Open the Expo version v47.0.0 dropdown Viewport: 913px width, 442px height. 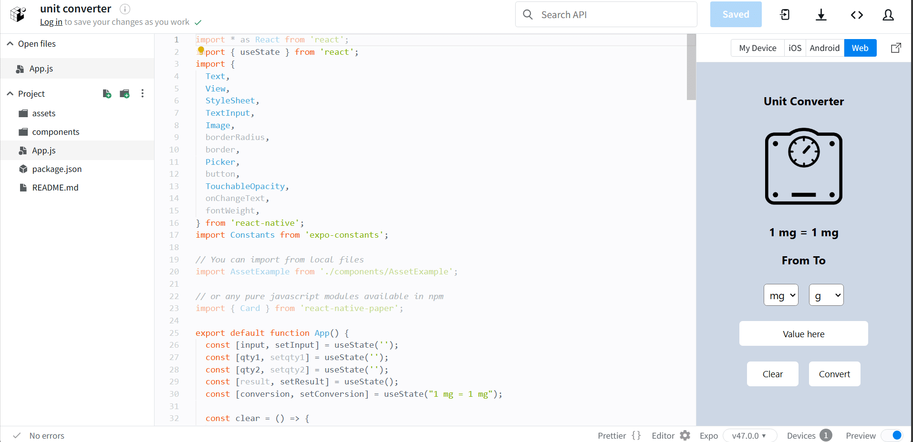coord(749,435)
